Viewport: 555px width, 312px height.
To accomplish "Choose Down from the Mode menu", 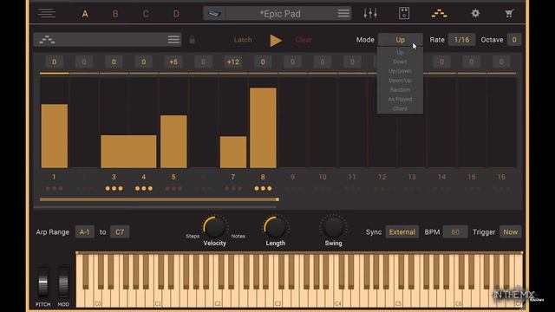I will [x=400, y=62].
